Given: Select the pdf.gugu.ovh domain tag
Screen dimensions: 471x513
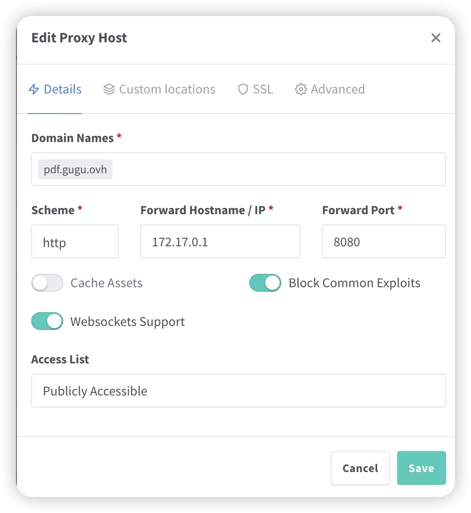Looking at the screenshot, I should (75, 170).
